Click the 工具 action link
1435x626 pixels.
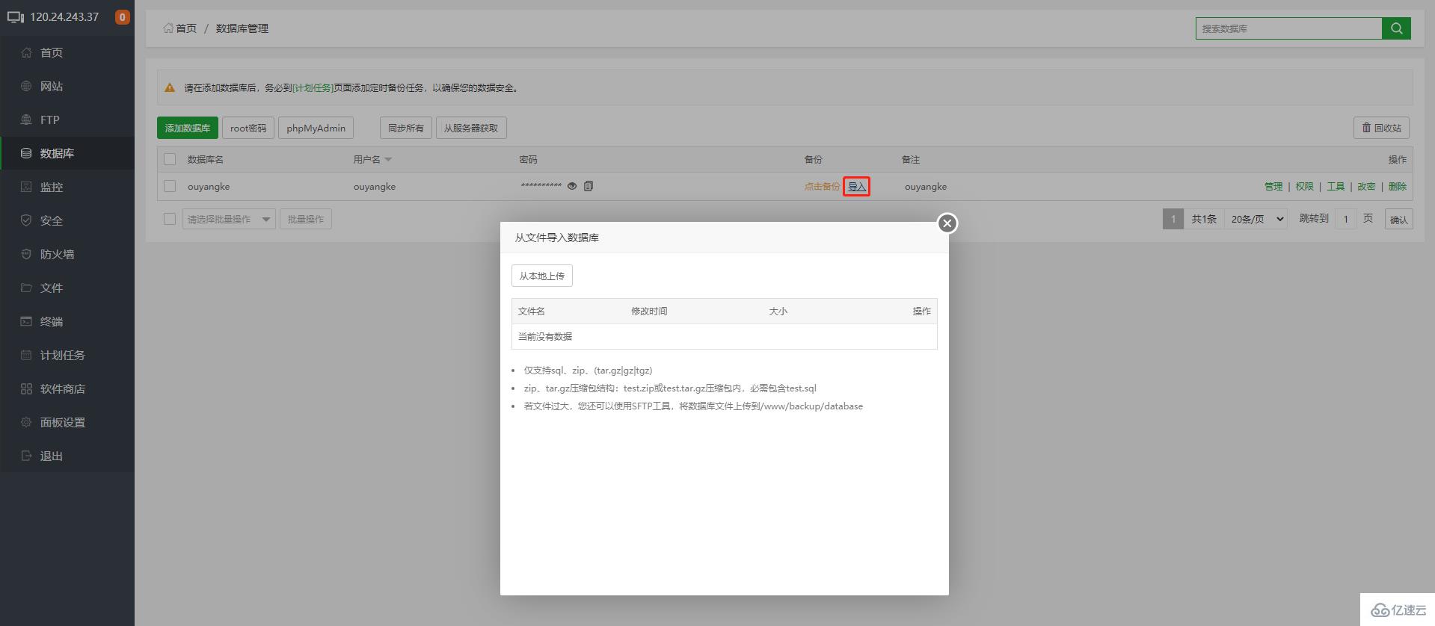tap(1336, 187)
